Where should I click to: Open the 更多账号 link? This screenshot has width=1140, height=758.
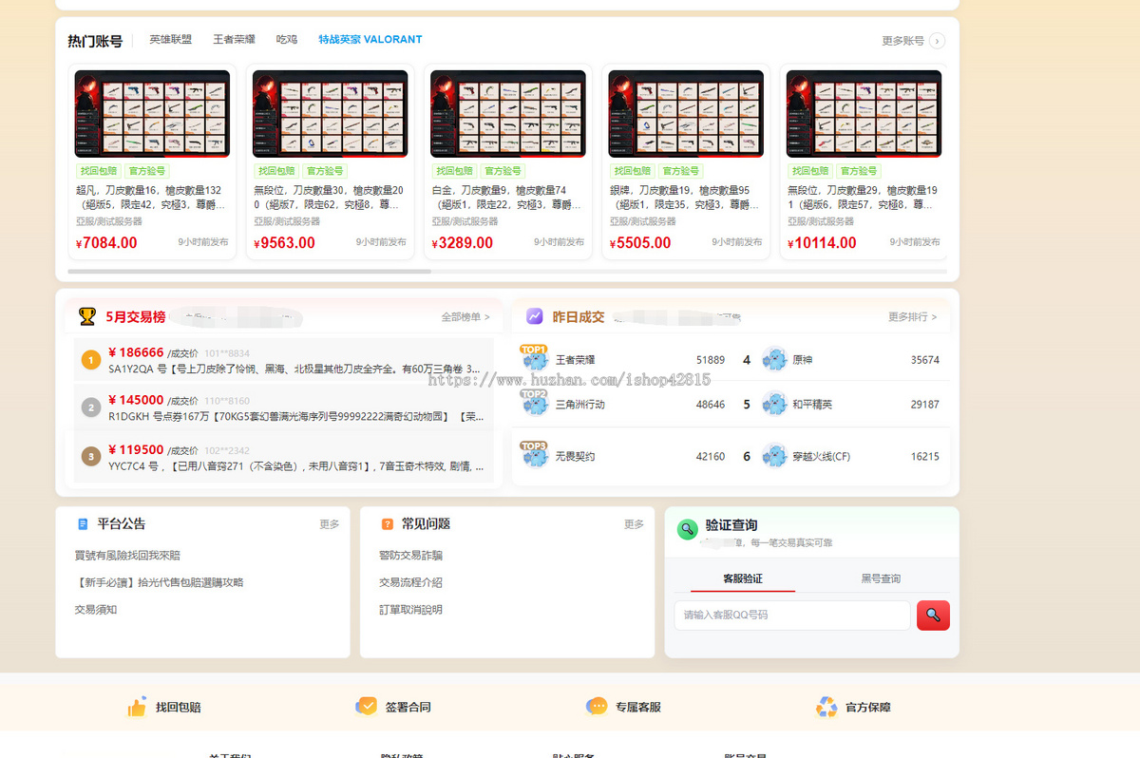[902, 41]
